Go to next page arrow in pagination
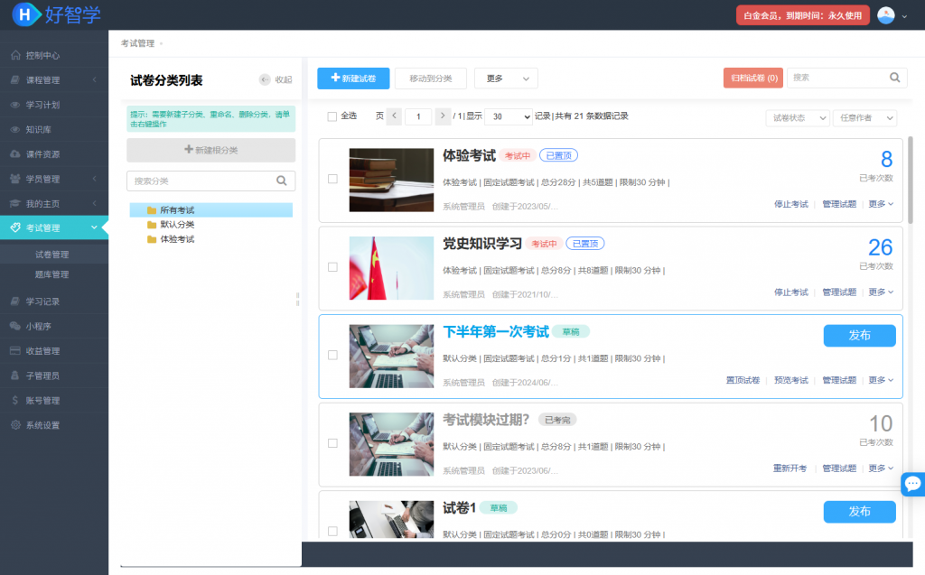Image resolution: width=925 pixels, height=575 pixels. point(443,116)
